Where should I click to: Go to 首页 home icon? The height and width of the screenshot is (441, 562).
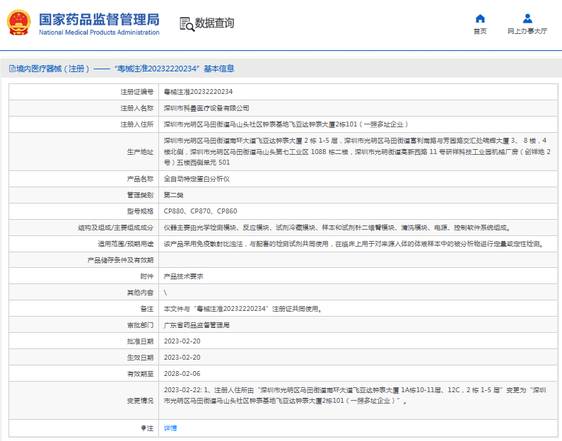click(480, 18)
